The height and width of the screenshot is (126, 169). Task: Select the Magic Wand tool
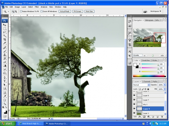[x=5, y=36]
